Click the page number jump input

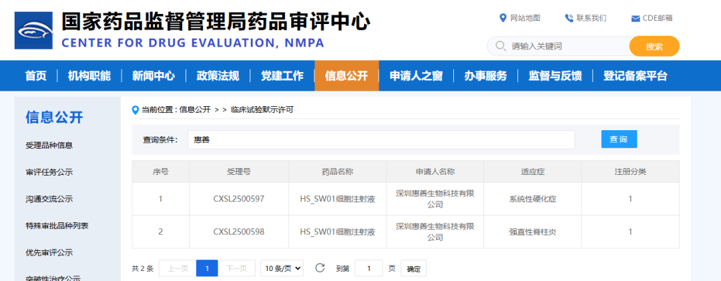(369, 268)
